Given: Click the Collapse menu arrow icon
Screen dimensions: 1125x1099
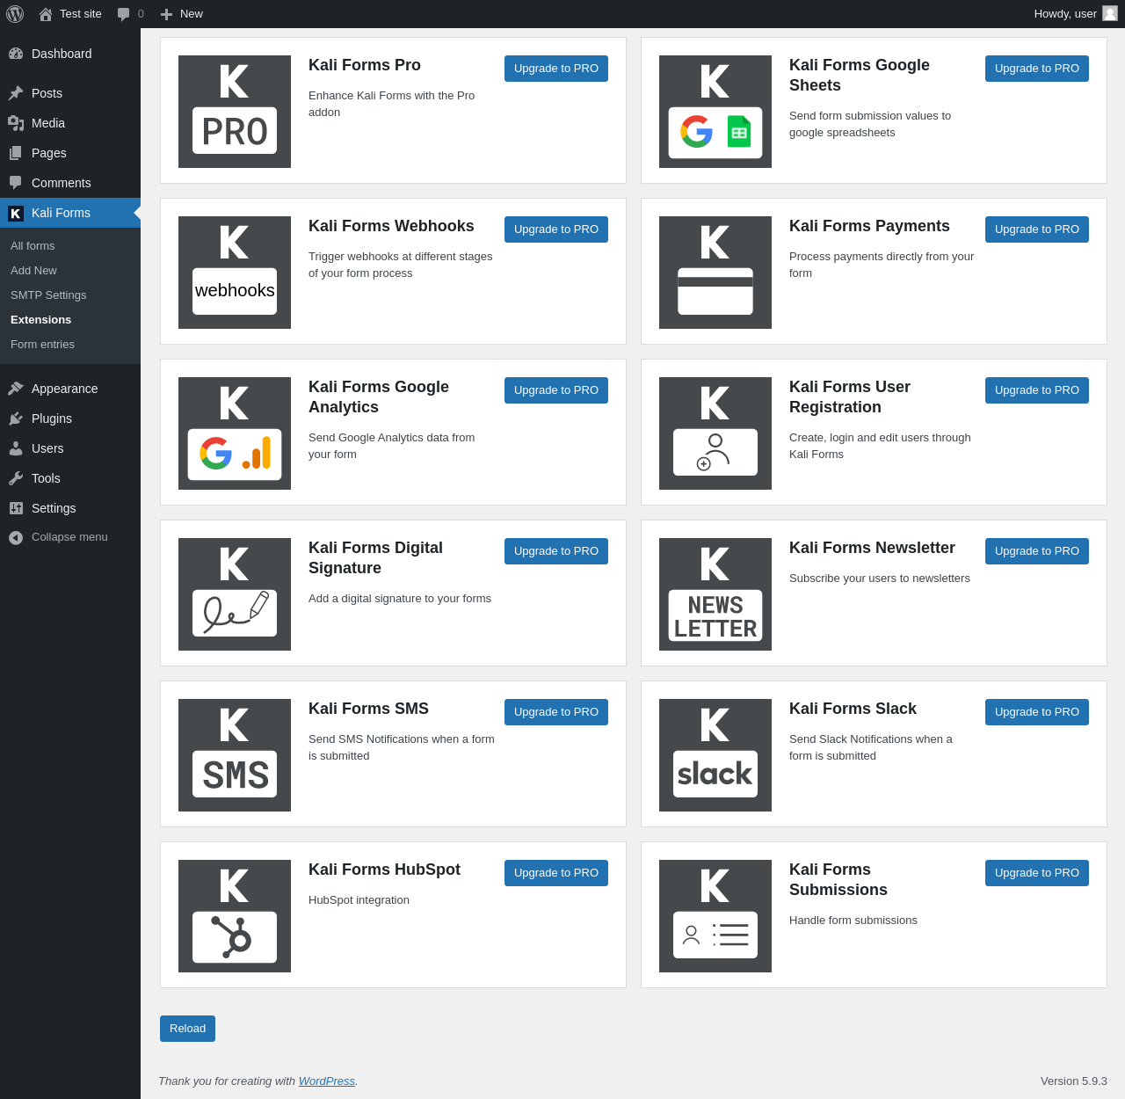Looking at the screenshot, I should [16, 537].
